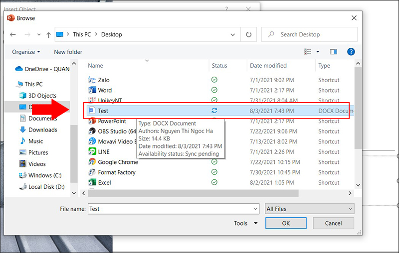The width and height of the screenshot is (399, 253).
Task: Select the Google Chrome shortcut
Action: coord(118,162)
